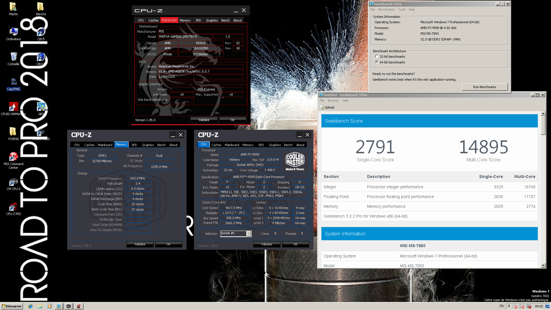Select the CPUID HWMonitor desktop icon
The image size is (551, 310).
(13, 109)
